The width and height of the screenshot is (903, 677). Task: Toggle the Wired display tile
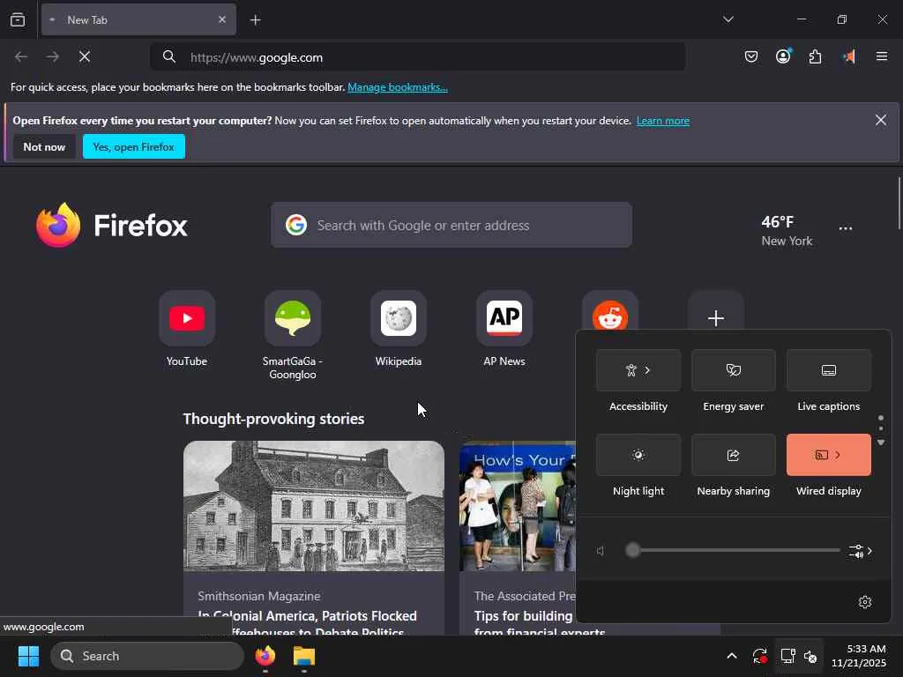click(829, 455)
